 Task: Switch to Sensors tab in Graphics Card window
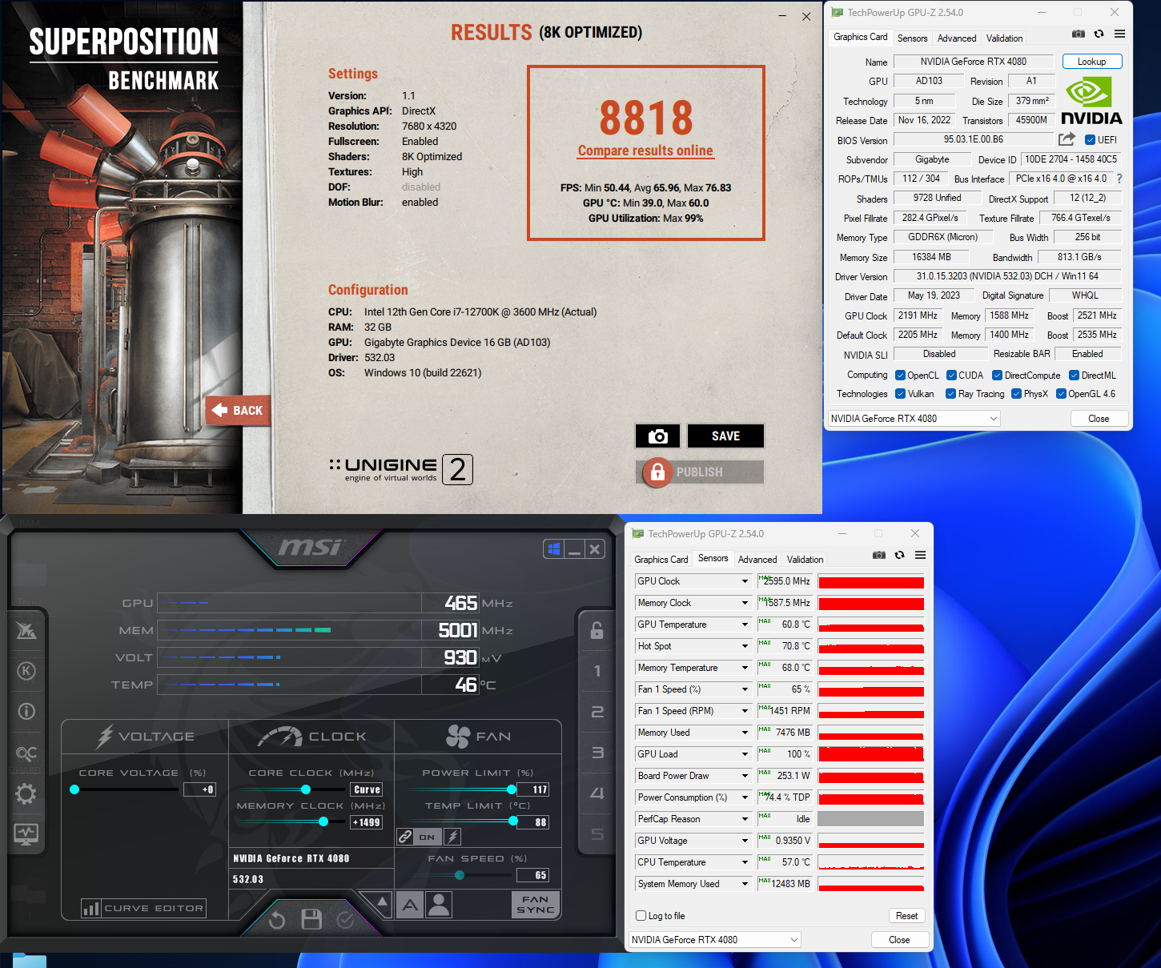tap(912, 38)
